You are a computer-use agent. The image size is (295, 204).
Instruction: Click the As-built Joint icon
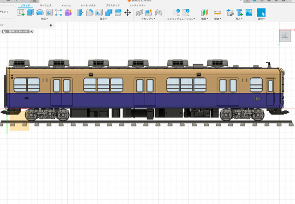coord(159,12)
